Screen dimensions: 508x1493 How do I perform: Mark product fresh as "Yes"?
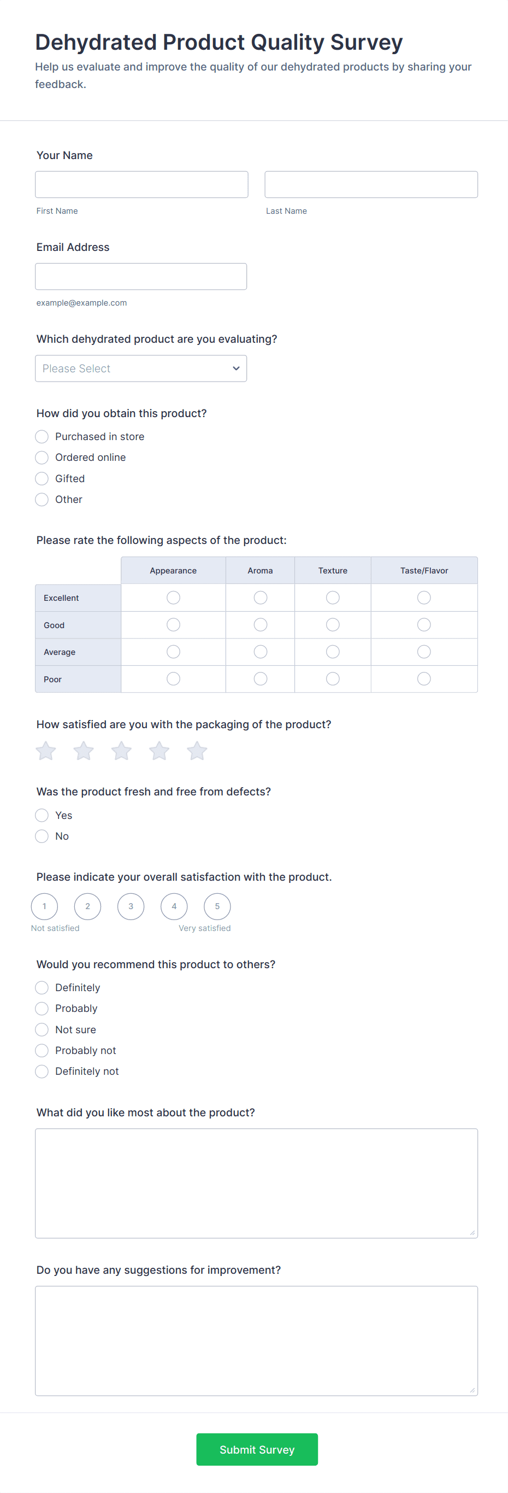click(x=42, y=816)
